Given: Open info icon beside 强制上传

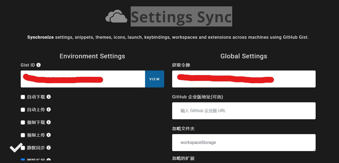Looking at the screenshot, I should (x=49, y=135).
